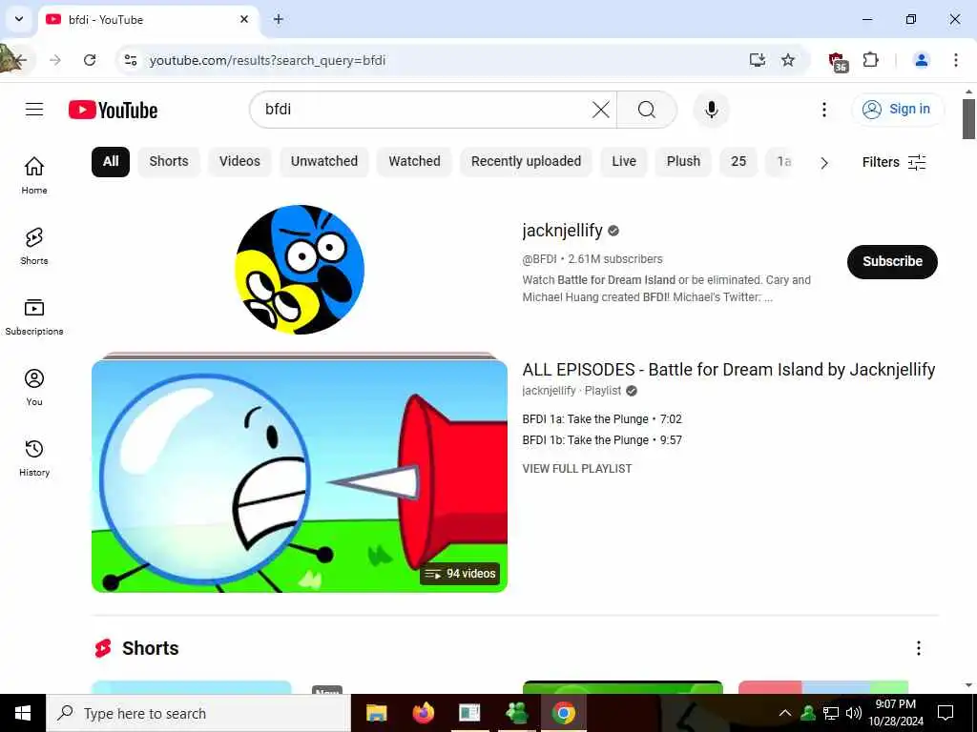Click install app icon in address bar

pyautogui.click(x=757, y=60)
